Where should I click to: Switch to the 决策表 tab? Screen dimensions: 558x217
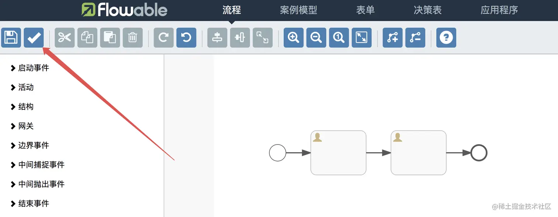[427, 10]
